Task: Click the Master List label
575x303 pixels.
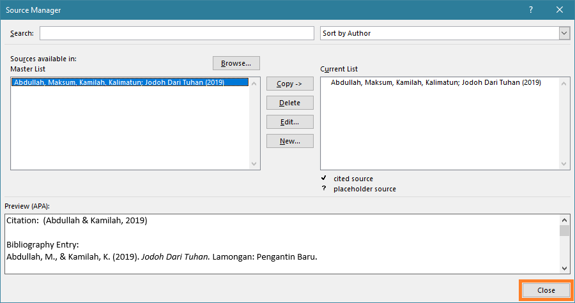Action: click(28, 69)
